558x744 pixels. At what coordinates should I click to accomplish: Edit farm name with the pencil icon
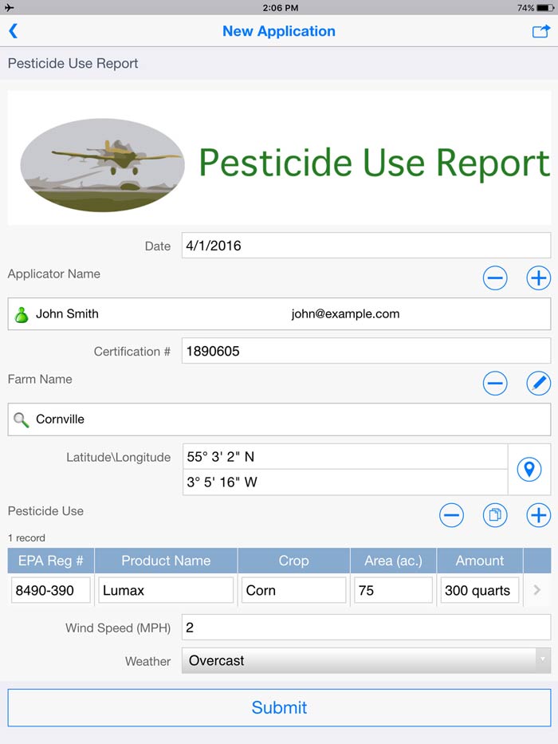(539, 384)
